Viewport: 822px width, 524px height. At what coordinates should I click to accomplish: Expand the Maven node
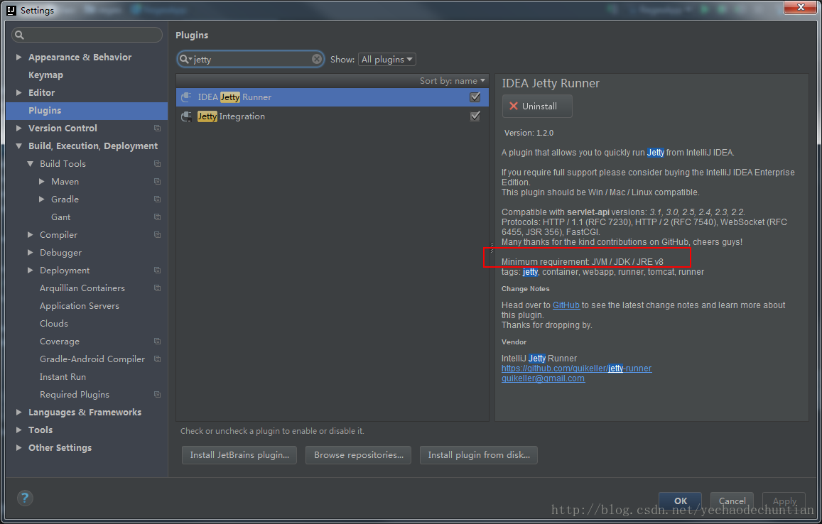[42, 181]
